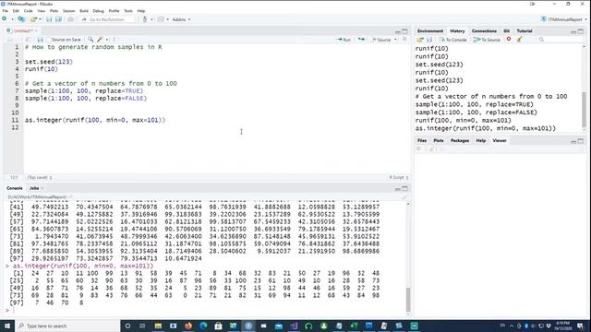
Task: Switch to the Git tab
Action: [x=507, y=30]
